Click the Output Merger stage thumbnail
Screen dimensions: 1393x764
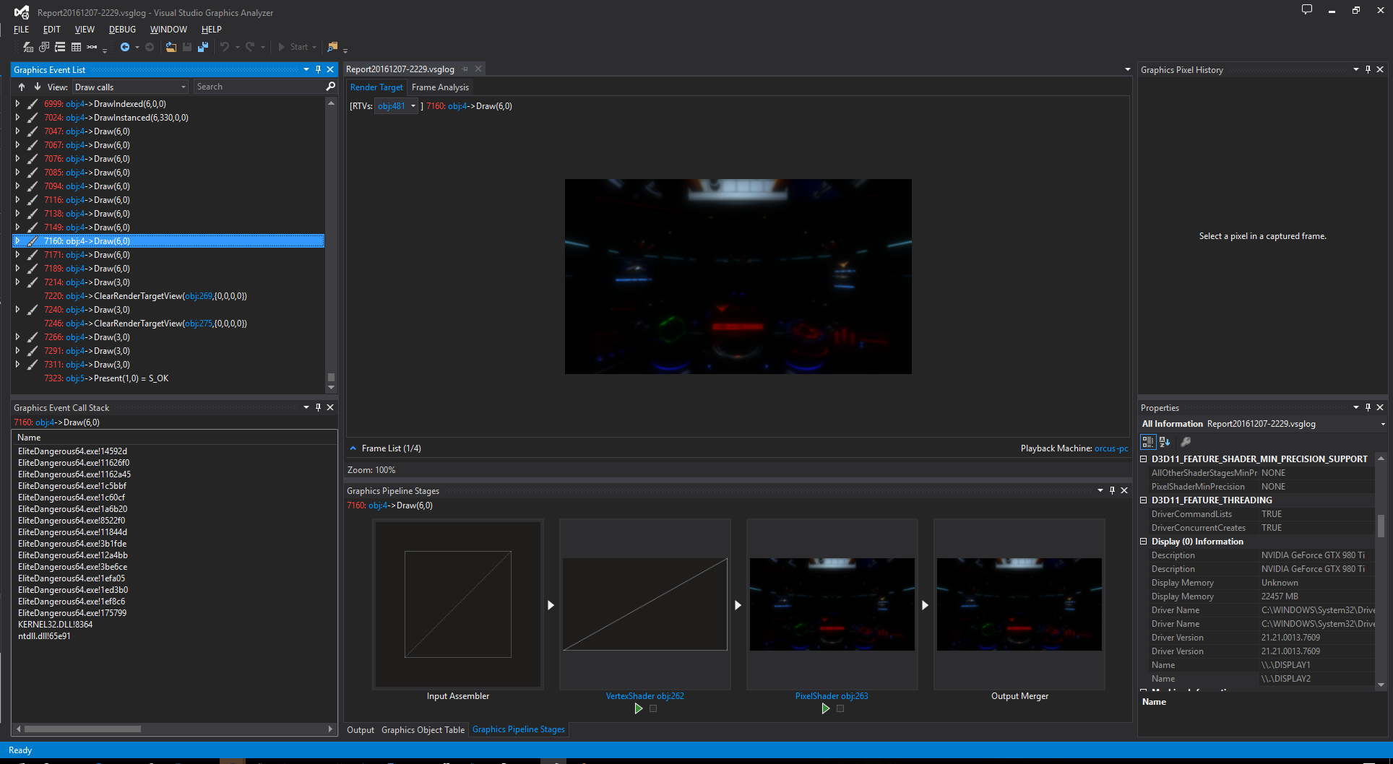pyautogui.click(x=1019, y=604)
